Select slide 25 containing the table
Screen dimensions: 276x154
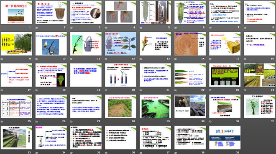pyautogui.click(x=16, y=106)
